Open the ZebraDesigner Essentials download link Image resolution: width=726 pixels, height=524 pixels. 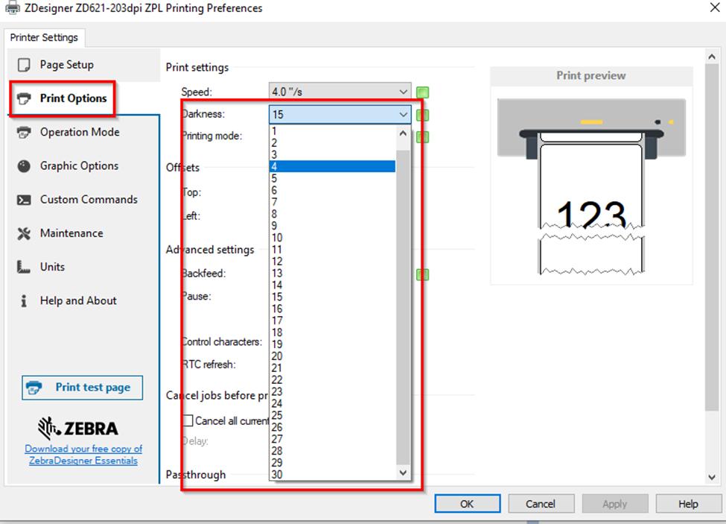[83, 455]
